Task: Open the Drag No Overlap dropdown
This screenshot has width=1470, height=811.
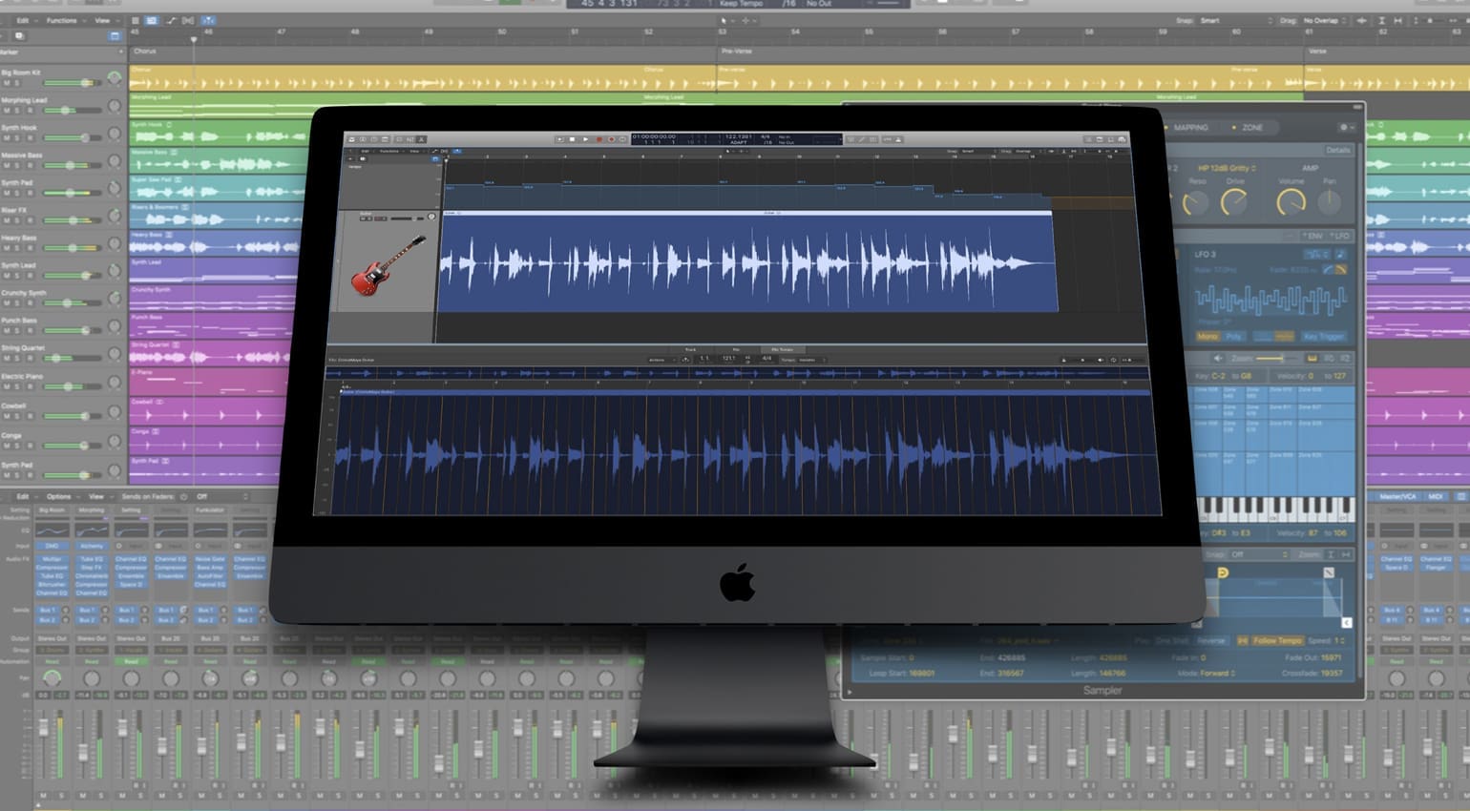Action: [1327, 20]
